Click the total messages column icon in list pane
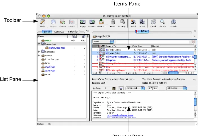Image resolution: width=200 pixels, height=136 pixels. [74, 37]
